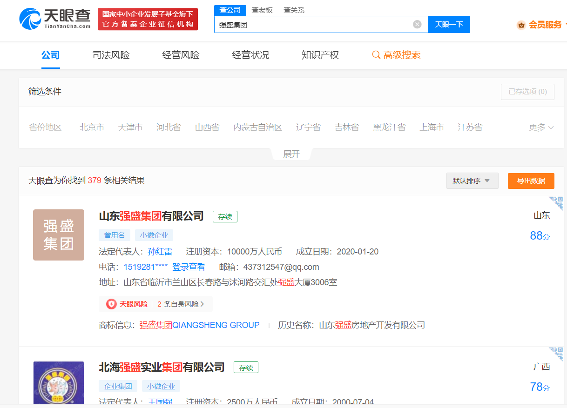567x408 pixels.
Task: Click 存续 status badge of 山东强盛集团
Action: (x=225, y=216)
